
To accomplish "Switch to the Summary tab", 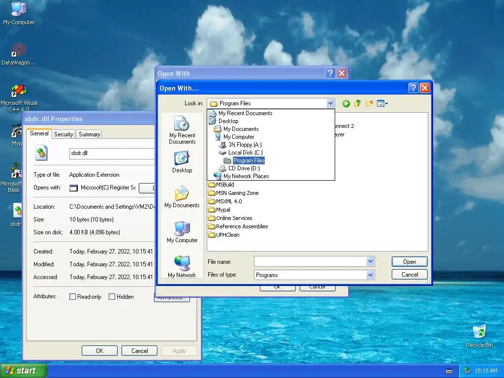I will 90,134.
